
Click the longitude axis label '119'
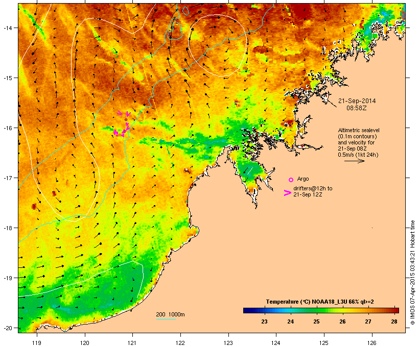[37, 343]
